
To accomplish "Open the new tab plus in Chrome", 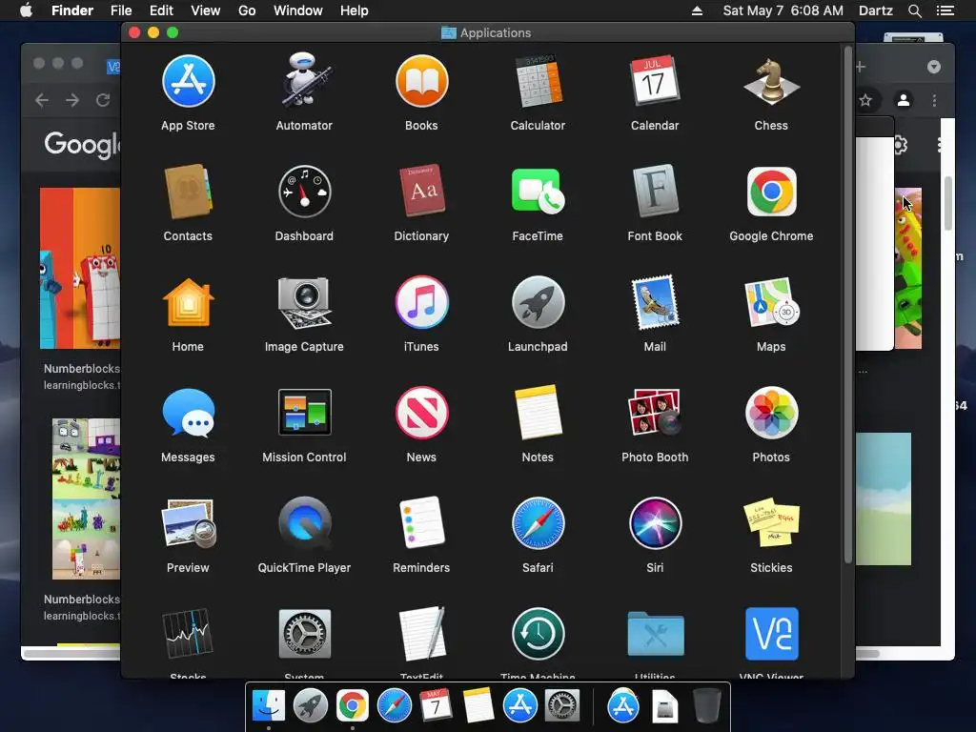I will 861,67.
